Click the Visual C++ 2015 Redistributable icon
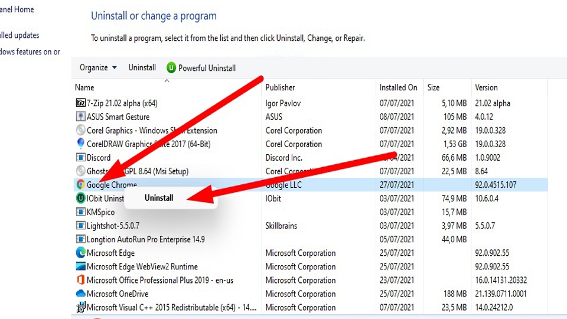Screen dimensions: 567x319 (80, 307)
